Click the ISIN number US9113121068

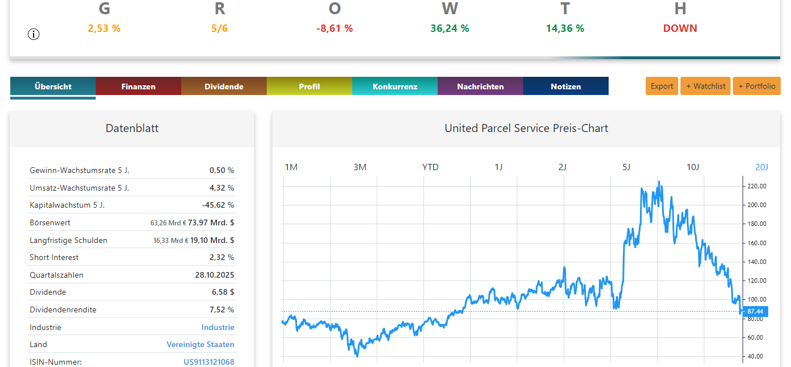(209, 362)
